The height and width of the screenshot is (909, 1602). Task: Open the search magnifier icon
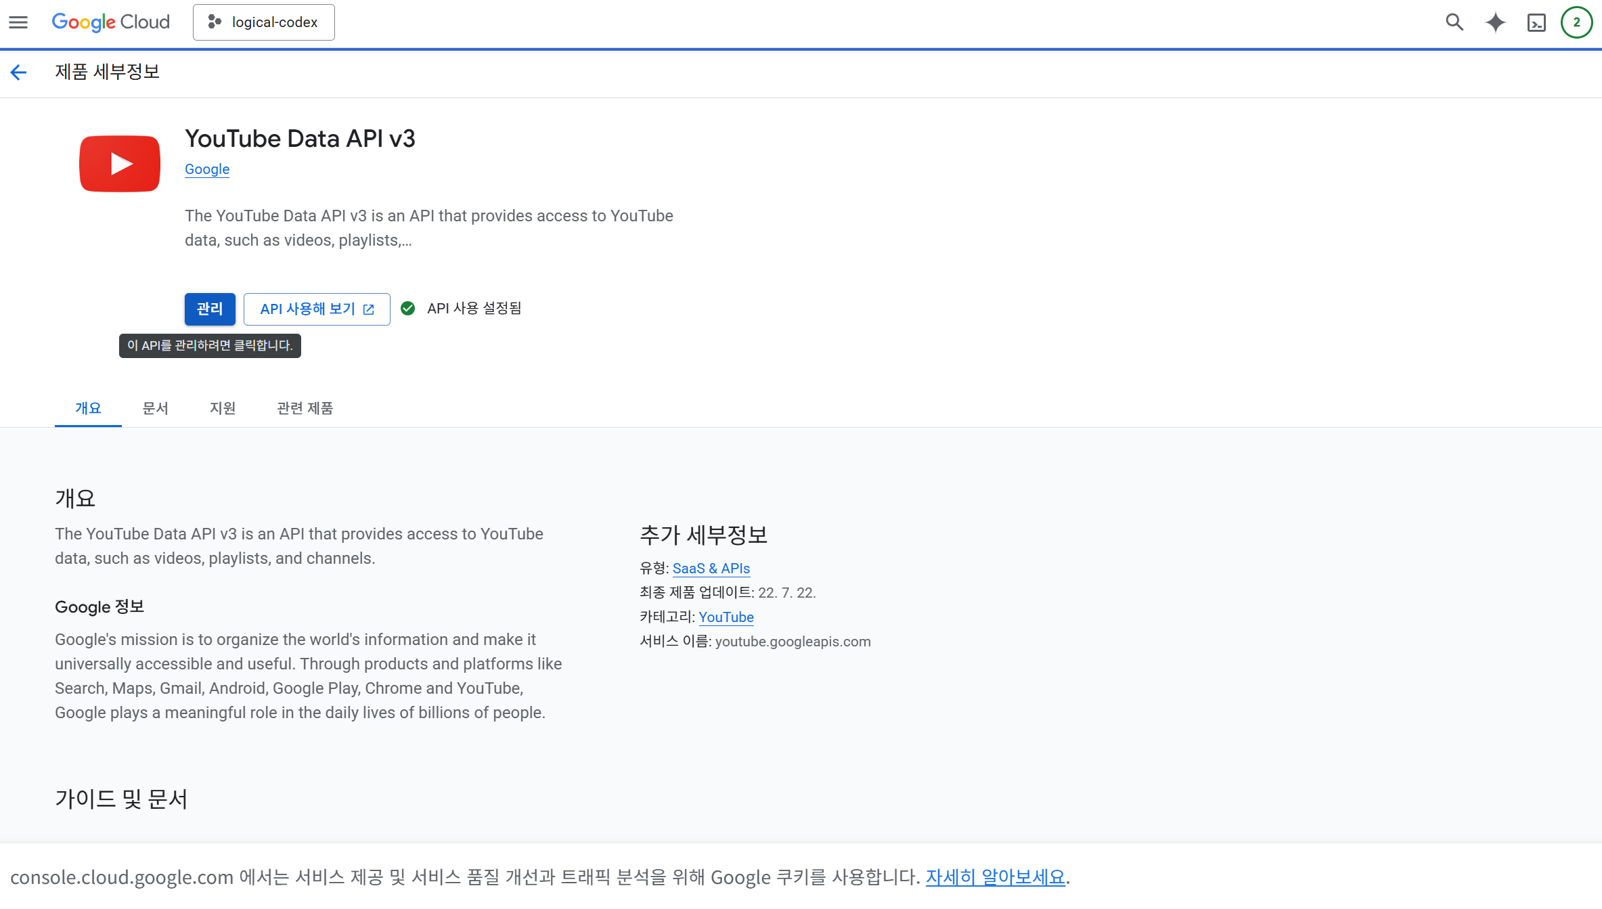tap(1454, 22)
